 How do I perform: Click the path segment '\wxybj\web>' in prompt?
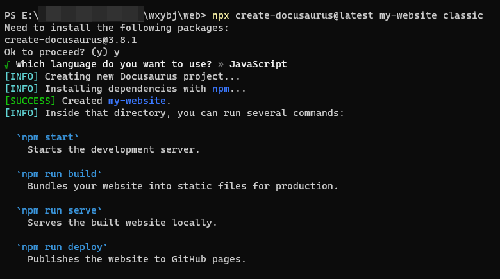coord(175,15)
